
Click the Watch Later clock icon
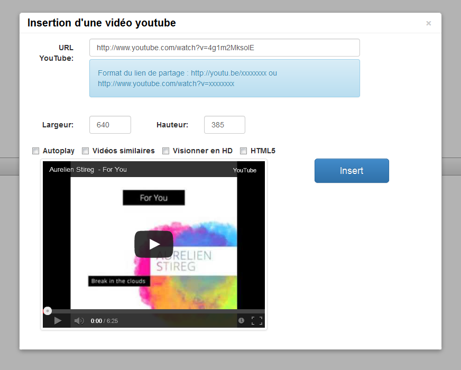pos(241,321)
